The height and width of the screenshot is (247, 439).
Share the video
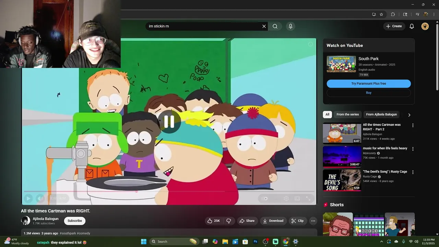[x=247, y=221]
